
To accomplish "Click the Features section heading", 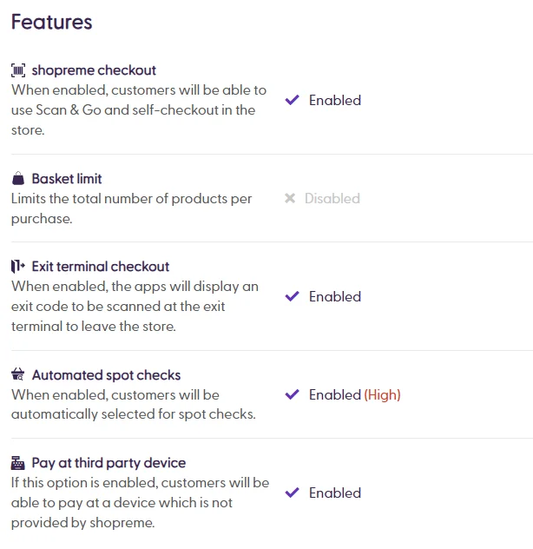I will coord(51,22).
